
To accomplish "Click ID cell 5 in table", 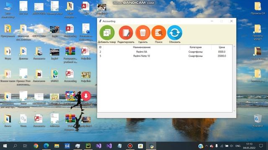I will coord(100,56).
